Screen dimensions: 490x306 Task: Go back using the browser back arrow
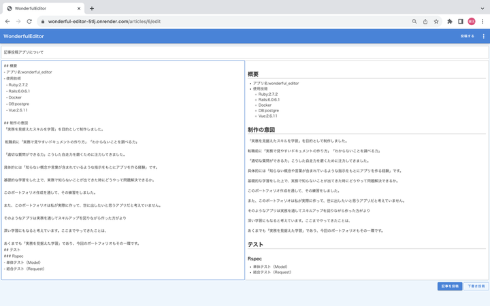[7, 22]
